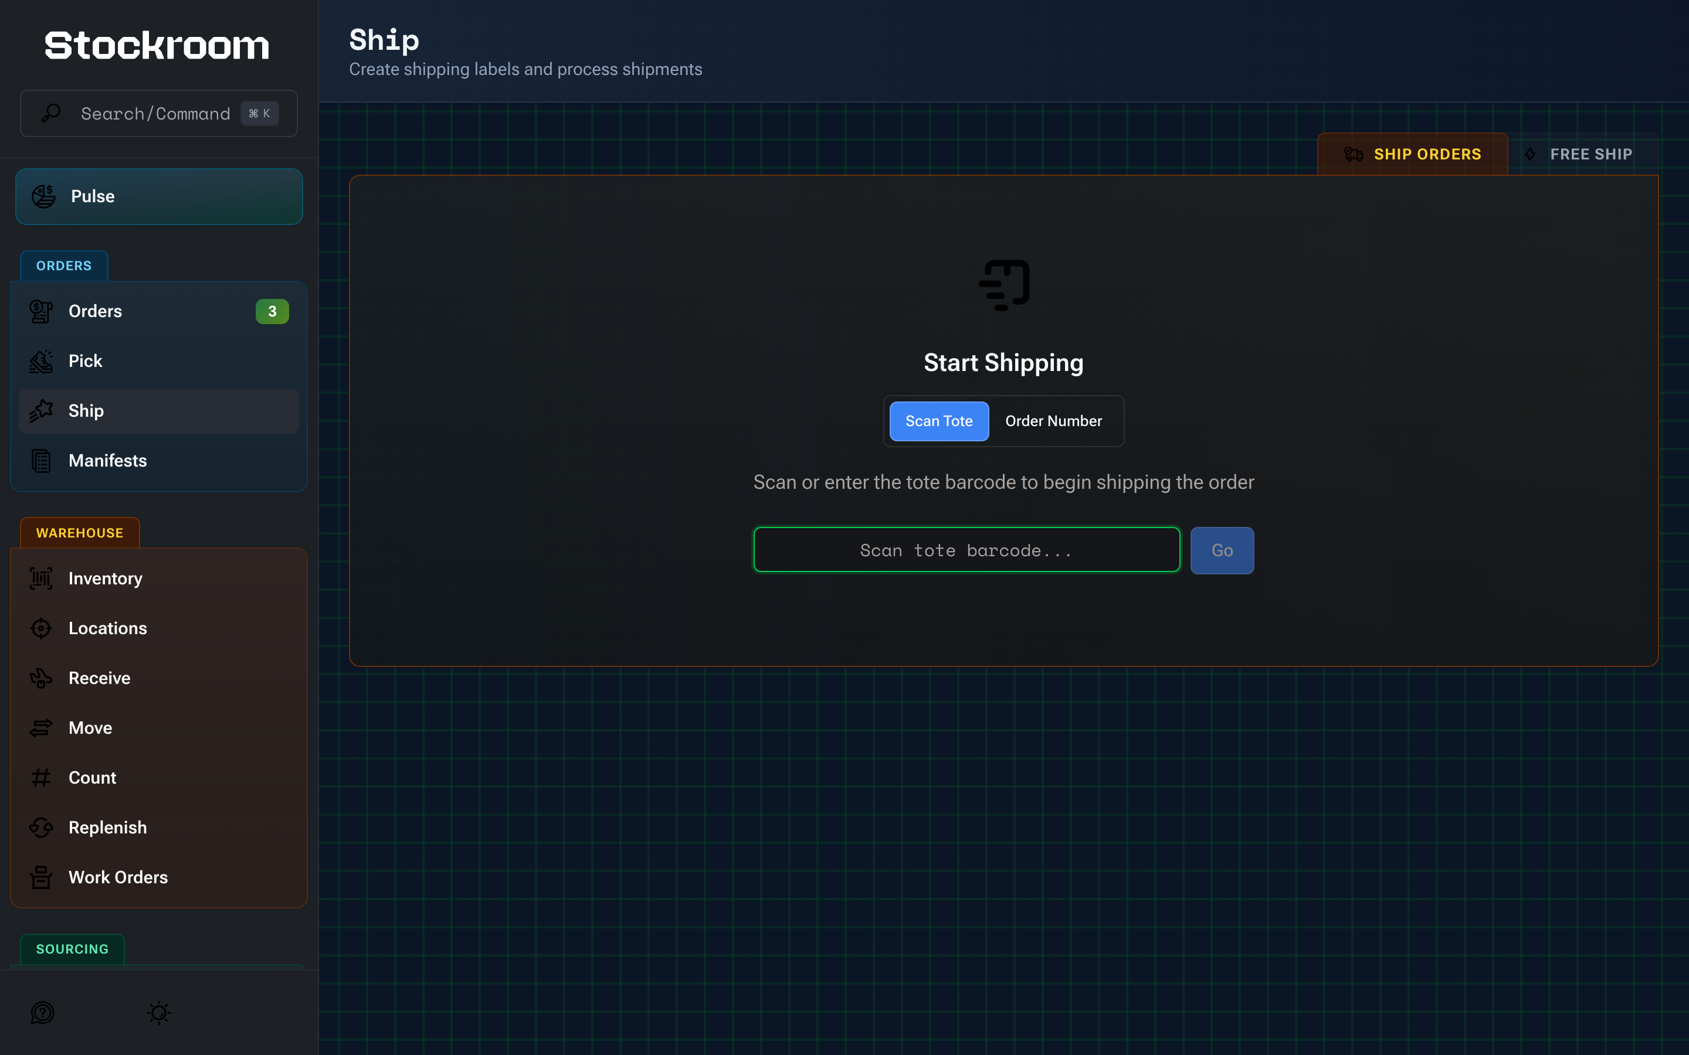Open the Work Orders page
The width and height of the screenshot is (1689, 1055).
click(159, 877)
